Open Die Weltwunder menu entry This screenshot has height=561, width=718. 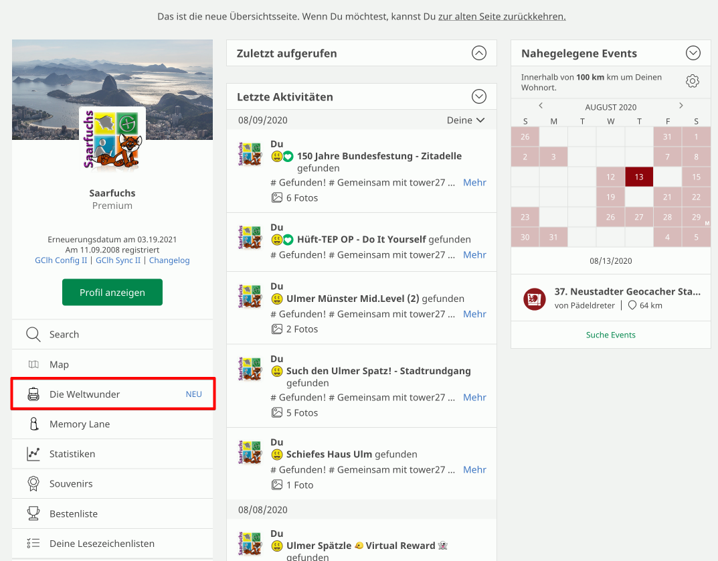click(x=113, y=394)
